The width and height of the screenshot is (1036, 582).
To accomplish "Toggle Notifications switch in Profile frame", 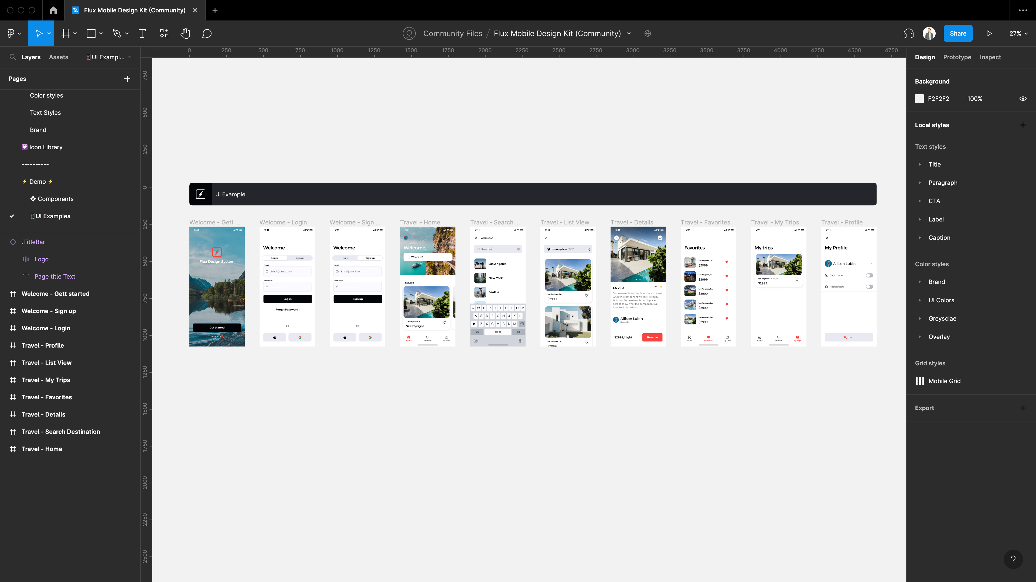I will click(x=869, y=287).
